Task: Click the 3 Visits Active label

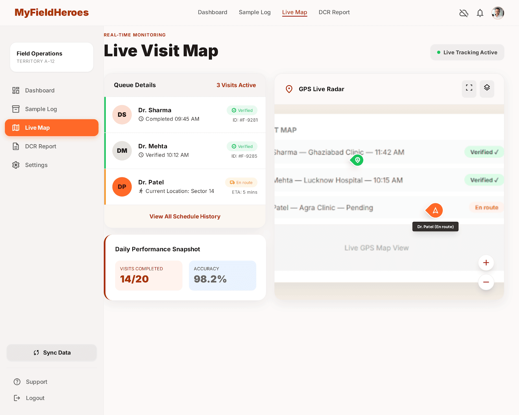Action: 236,85
